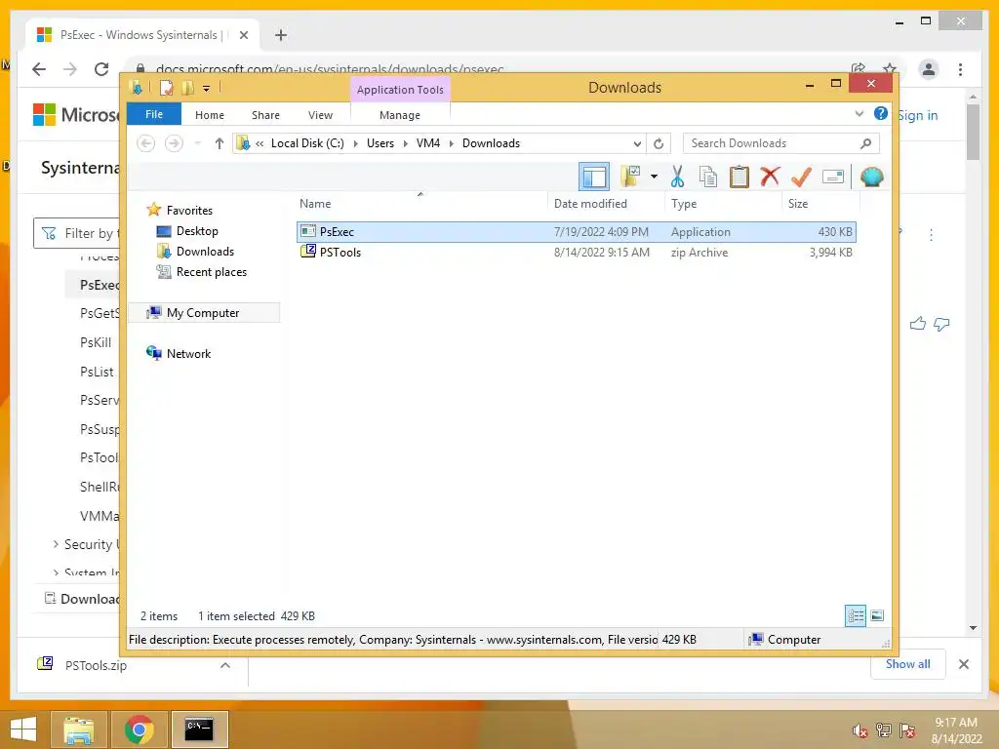Expand the arrow after VM4 in path
999x749 pixels.
tap(451, 143)
